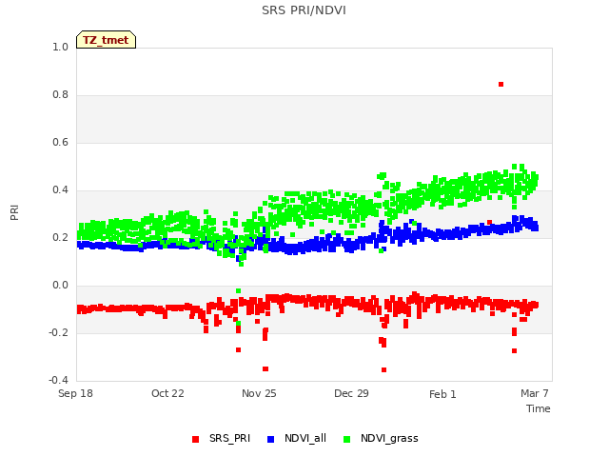The image size is (609, 457).
Task: Click the TZ_tmet label tab
Action: 106,40
